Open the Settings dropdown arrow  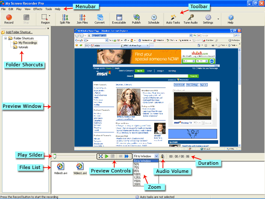[218, 18]
